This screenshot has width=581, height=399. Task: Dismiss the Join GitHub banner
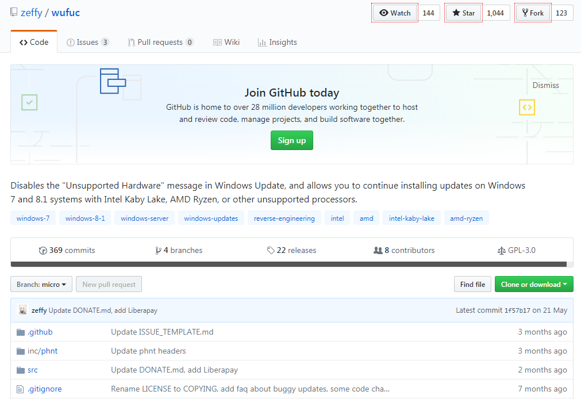(545, 85)
